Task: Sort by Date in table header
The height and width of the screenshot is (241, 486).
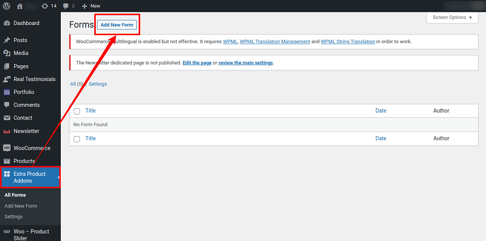Action: (380, 111)
